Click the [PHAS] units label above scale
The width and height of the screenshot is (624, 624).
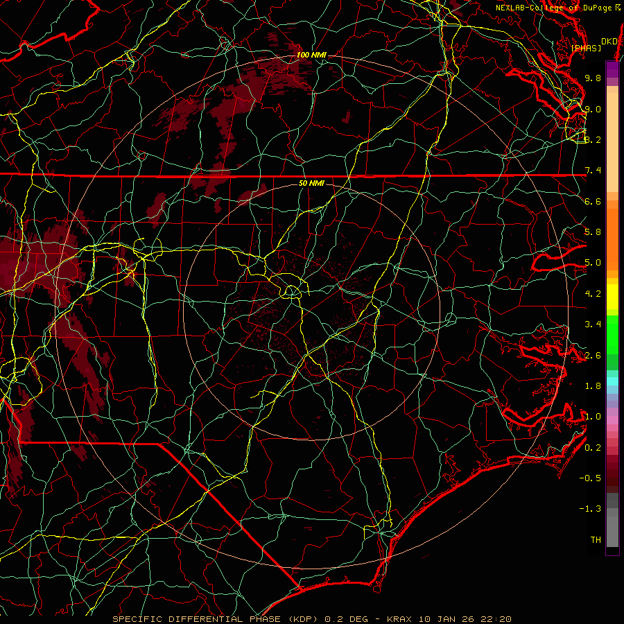point(586,48)
